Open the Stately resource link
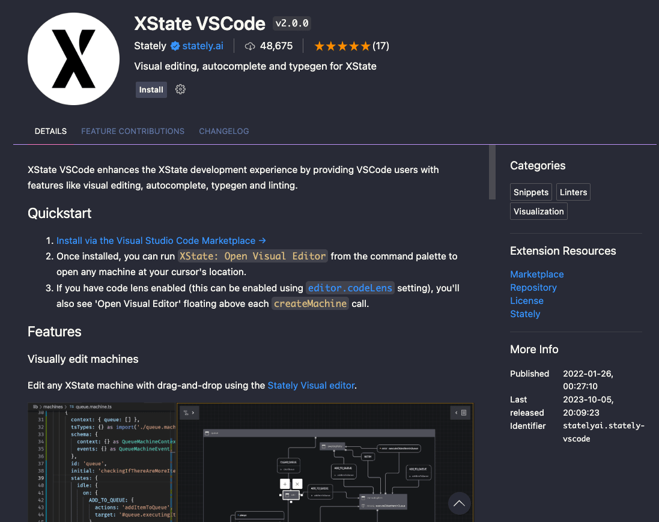The image size is (659, 522). point(525,314)
